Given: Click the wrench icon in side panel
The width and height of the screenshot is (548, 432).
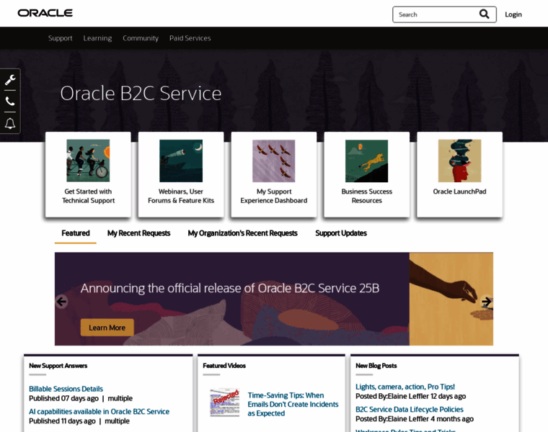Looking at the screenshot, I should (x=10, y=80).
